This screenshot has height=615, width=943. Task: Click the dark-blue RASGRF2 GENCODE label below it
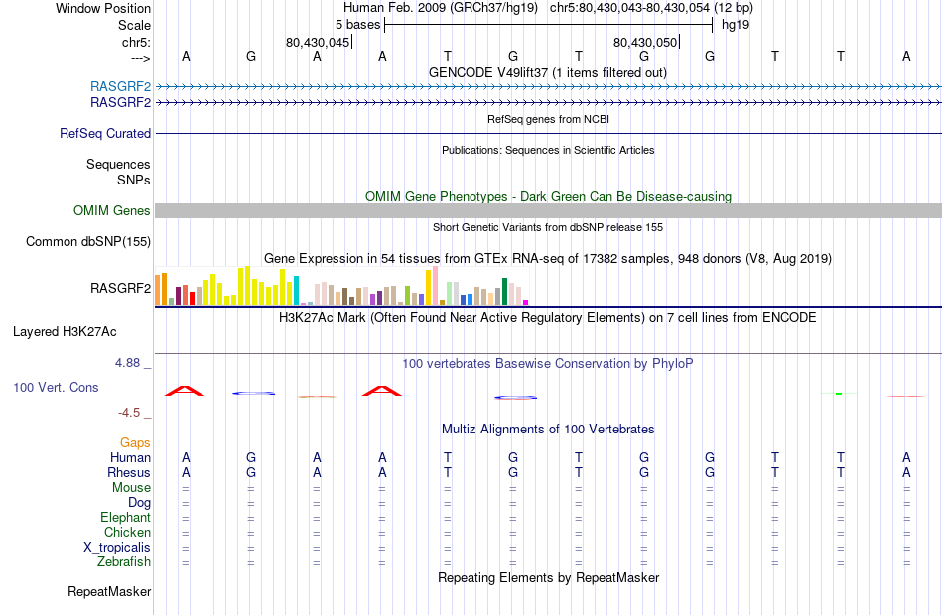[120, 103]
